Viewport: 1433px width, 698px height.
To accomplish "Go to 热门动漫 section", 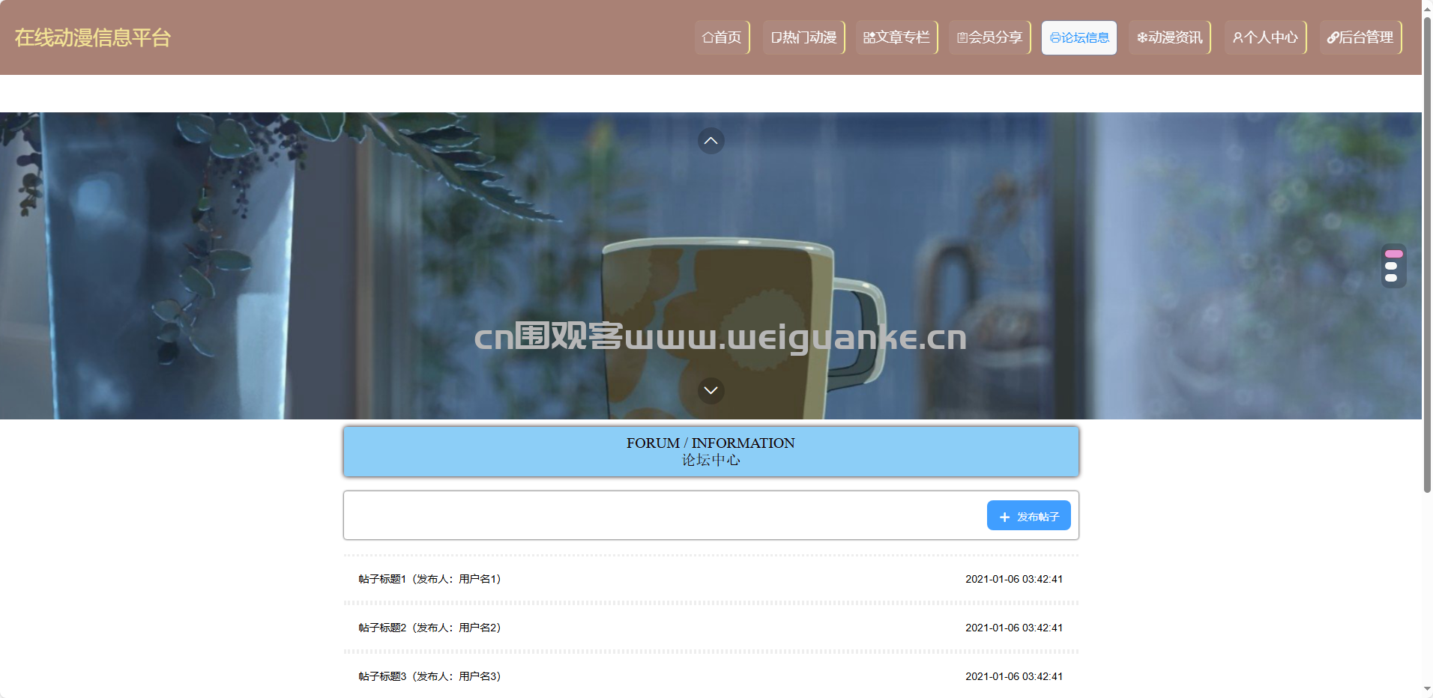I will pos(803,37).
